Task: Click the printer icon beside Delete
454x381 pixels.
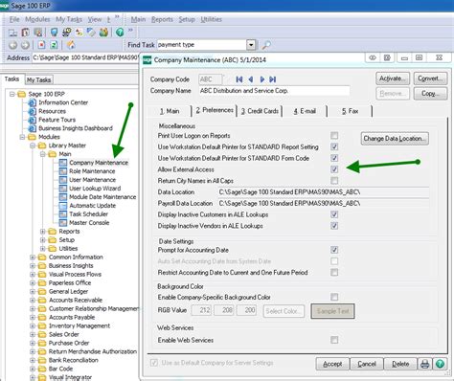Action: pos(424,364)
